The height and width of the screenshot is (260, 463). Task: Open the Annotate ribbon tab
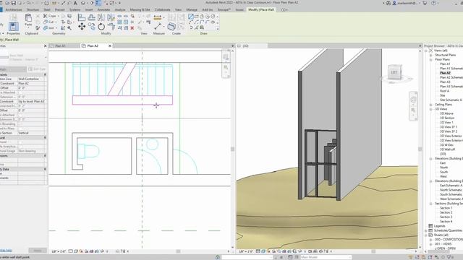[x=103, y=9]
